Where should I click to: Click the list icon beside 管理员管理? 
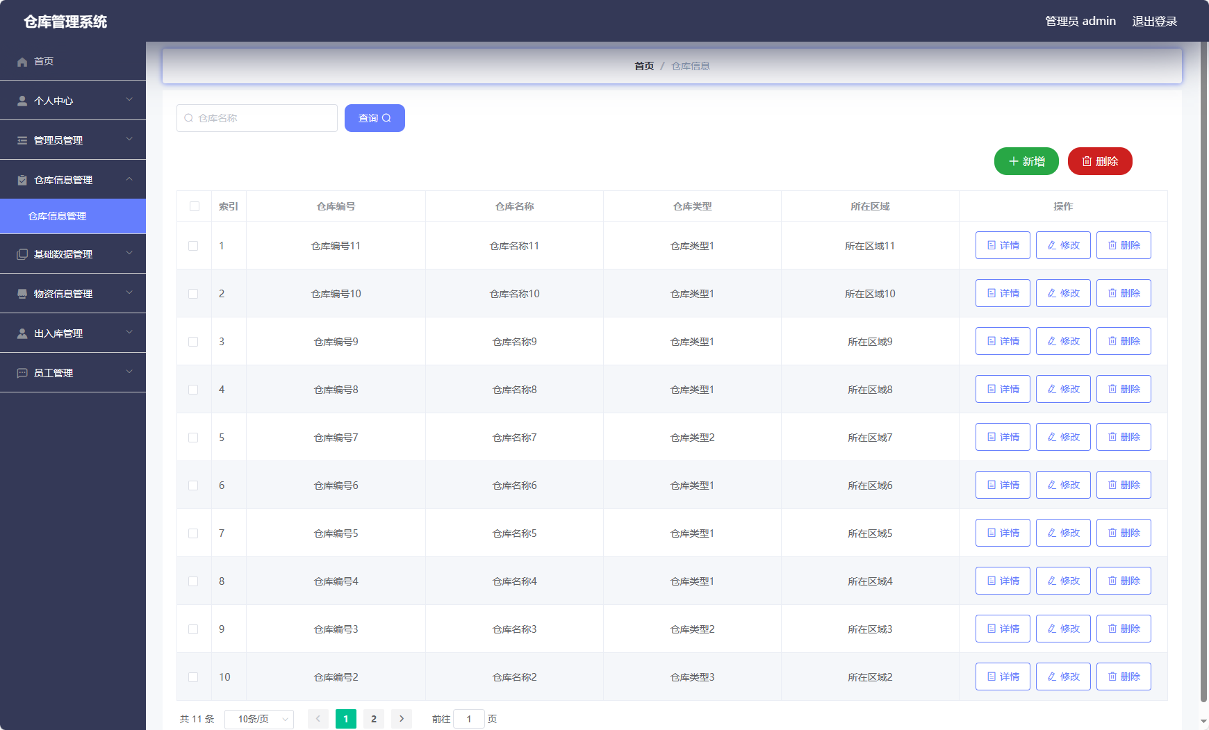pyautogui.click(x=22, y=140)
